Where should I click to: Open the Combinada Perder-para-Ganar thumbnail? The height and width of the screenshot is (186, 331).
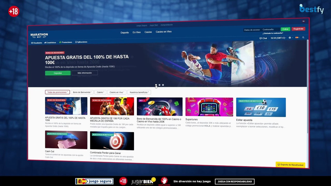coord(112,141)
